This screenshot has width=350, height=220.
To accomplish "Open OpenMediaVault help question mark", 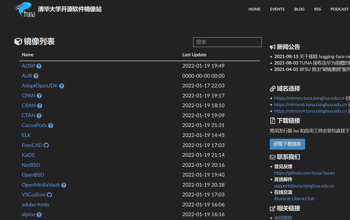I will point(64,185).
